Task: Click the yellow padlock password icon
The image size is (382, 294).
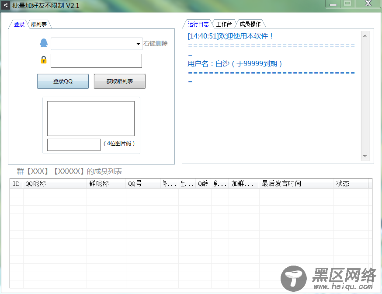Action: coord(43,60)
